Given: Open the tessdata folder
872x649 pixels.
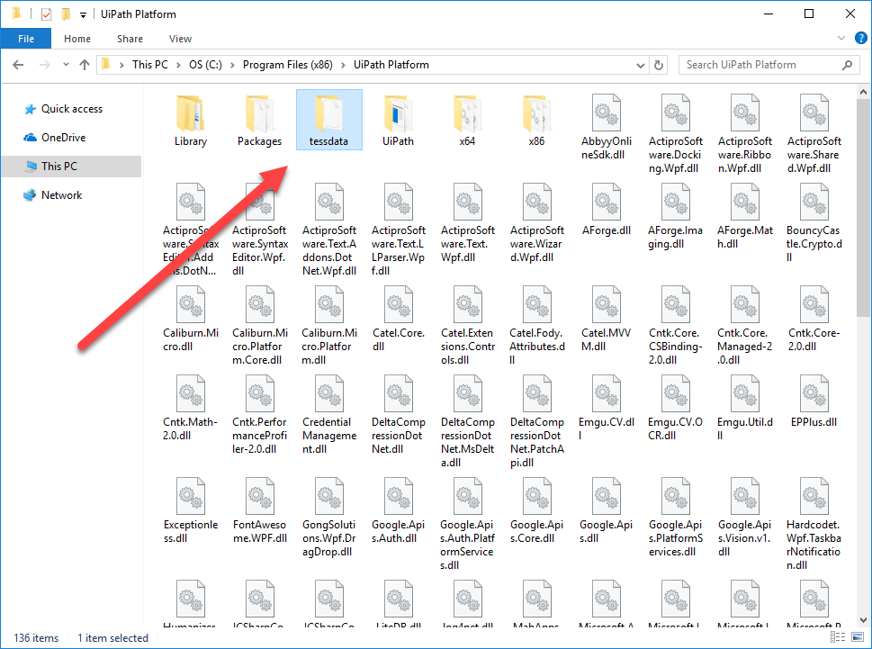Looking at the screenshot, I should (x=328, y=119).
